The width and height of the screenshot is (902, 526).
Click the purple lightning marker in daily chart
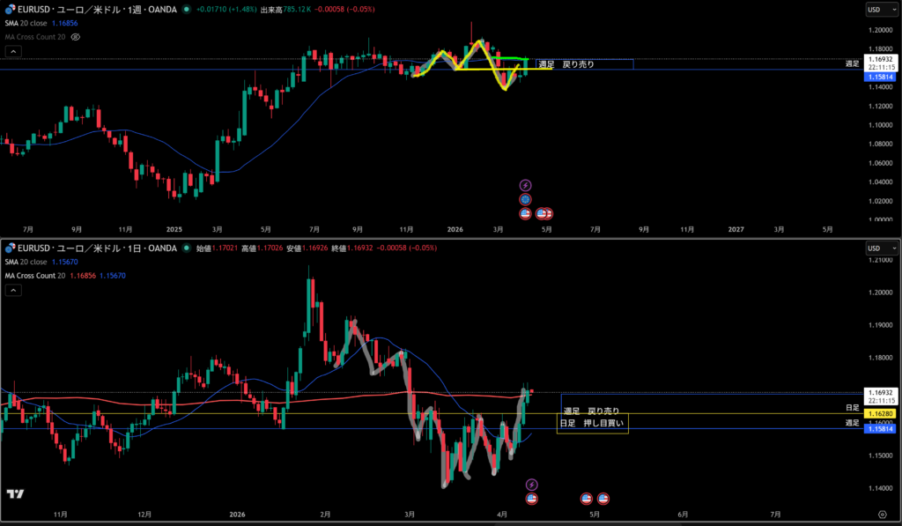pyautogui.click(x=531, y=485)
